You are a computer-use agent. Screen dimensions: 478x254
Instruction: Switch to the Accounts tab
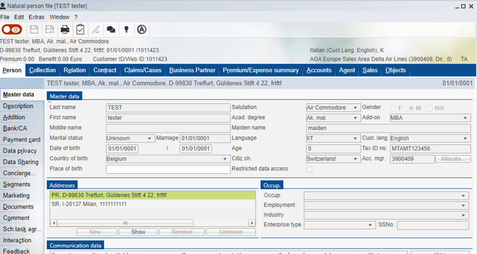click(x=319, y=70)
